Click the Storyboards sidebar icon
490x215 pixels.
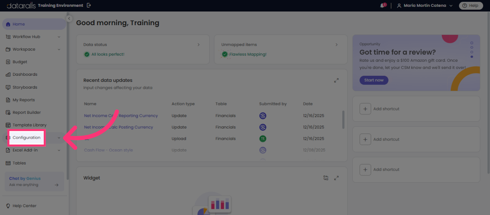coord(8,87)
